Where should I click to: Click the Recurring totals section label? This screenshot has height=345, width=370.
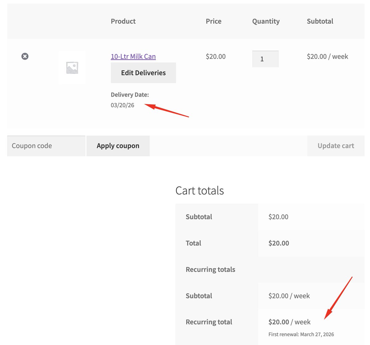pos(210,269)
